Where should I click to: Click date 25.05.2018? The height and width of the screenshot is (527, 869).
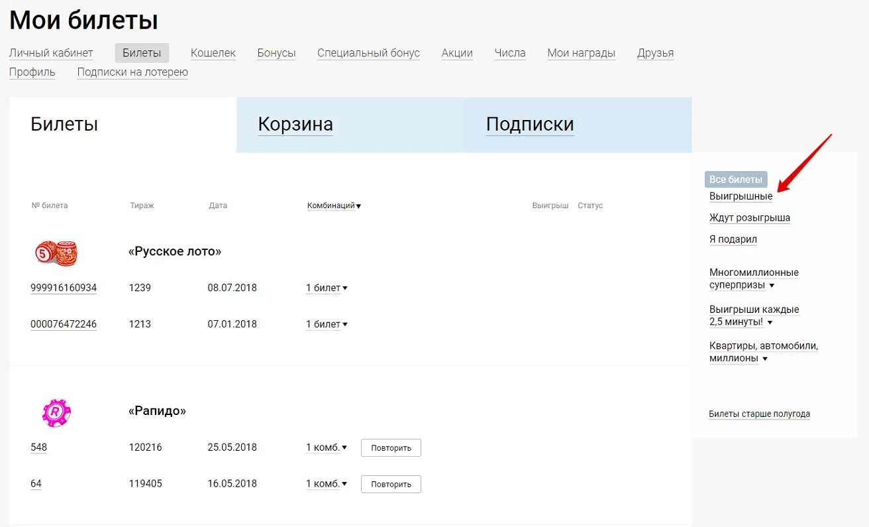tap(232, 447)
